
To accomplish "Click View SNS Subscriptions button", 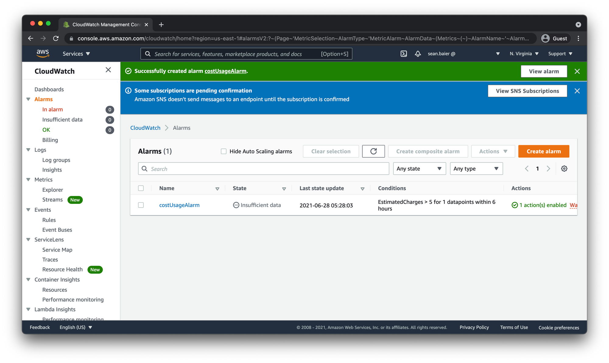I will (527, 91).
